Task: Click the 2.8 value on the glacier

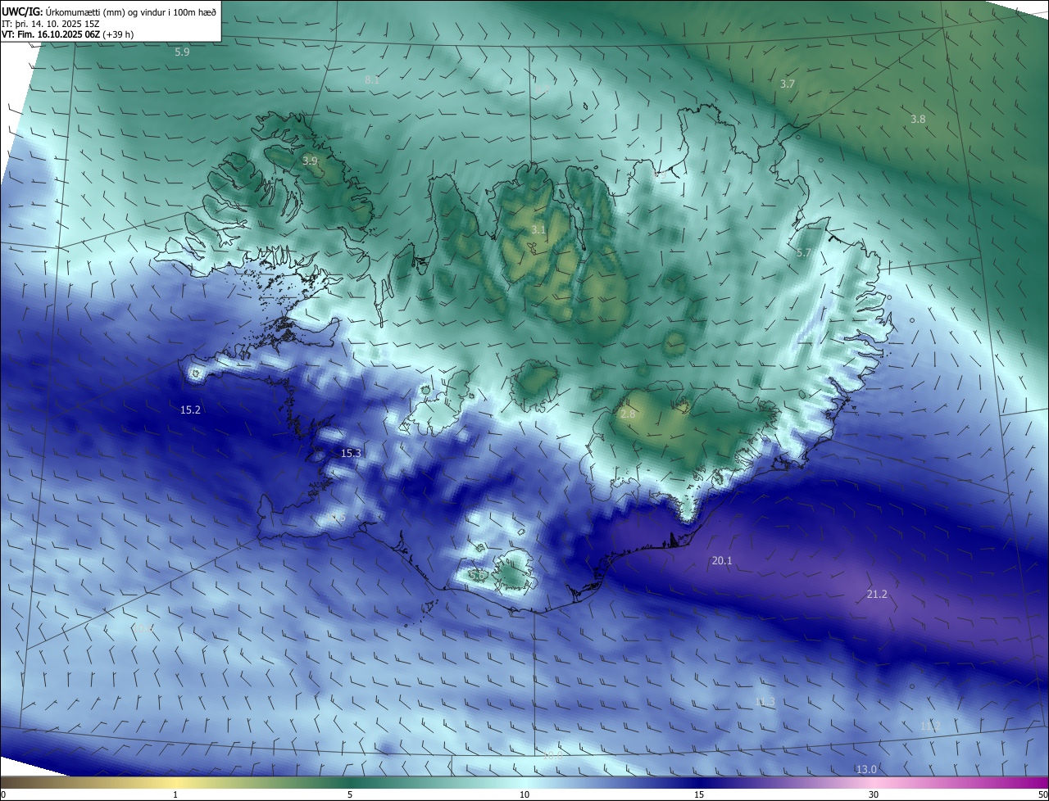Action: [x=627, y=414]
